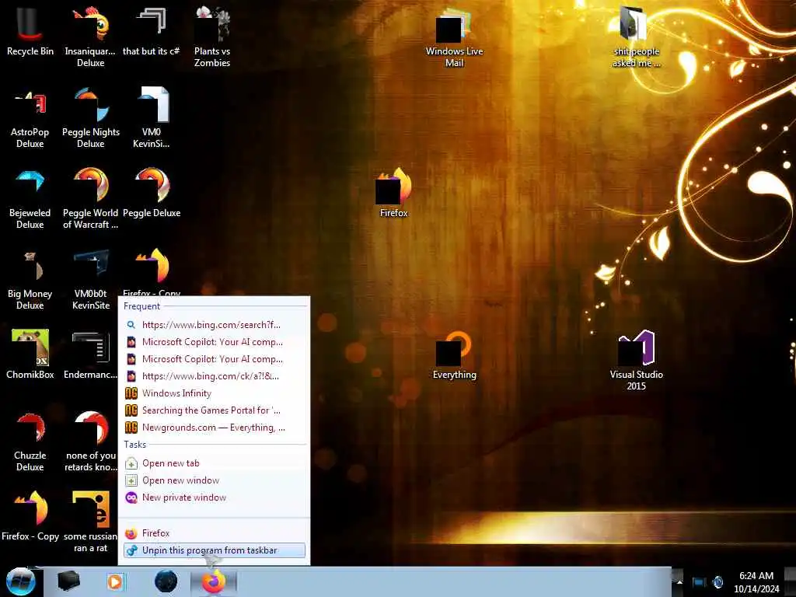Select the Visual Studio 2015 icon
The image size is (796, 597).
(636, 360)
